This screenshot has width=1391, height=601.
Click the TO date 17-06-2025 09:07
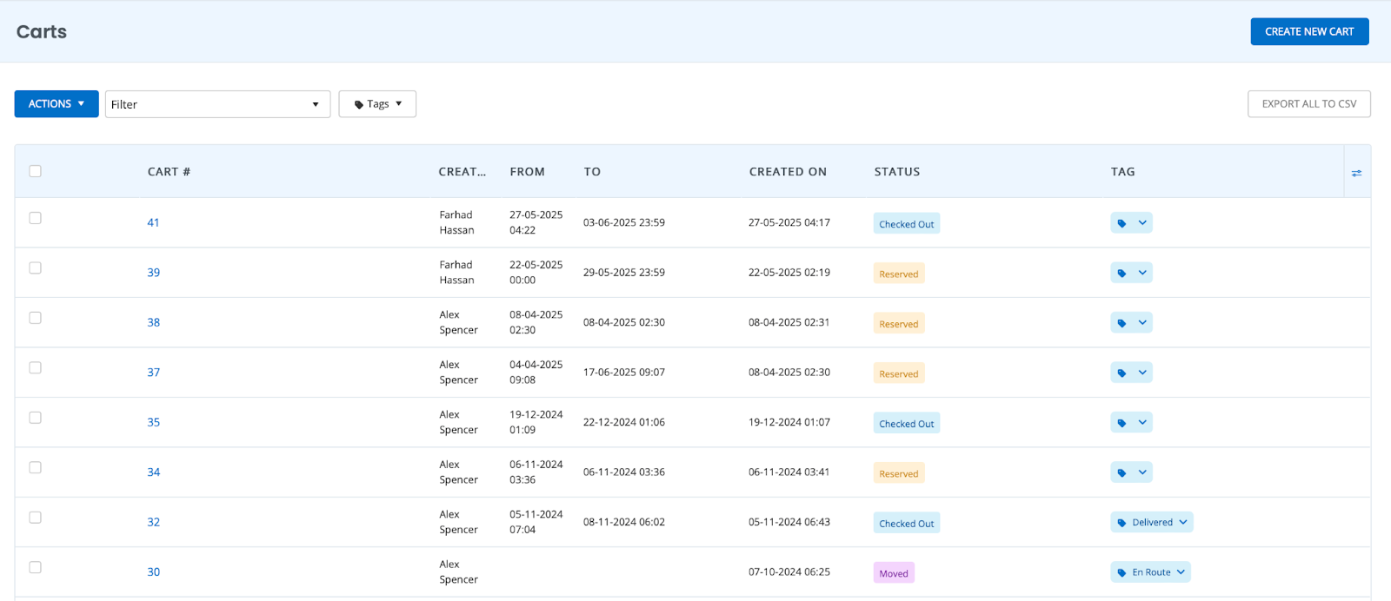(x=624, y=373)
